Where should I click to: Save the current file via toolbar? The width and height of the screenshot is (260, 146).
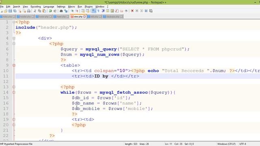click(10, 11)
